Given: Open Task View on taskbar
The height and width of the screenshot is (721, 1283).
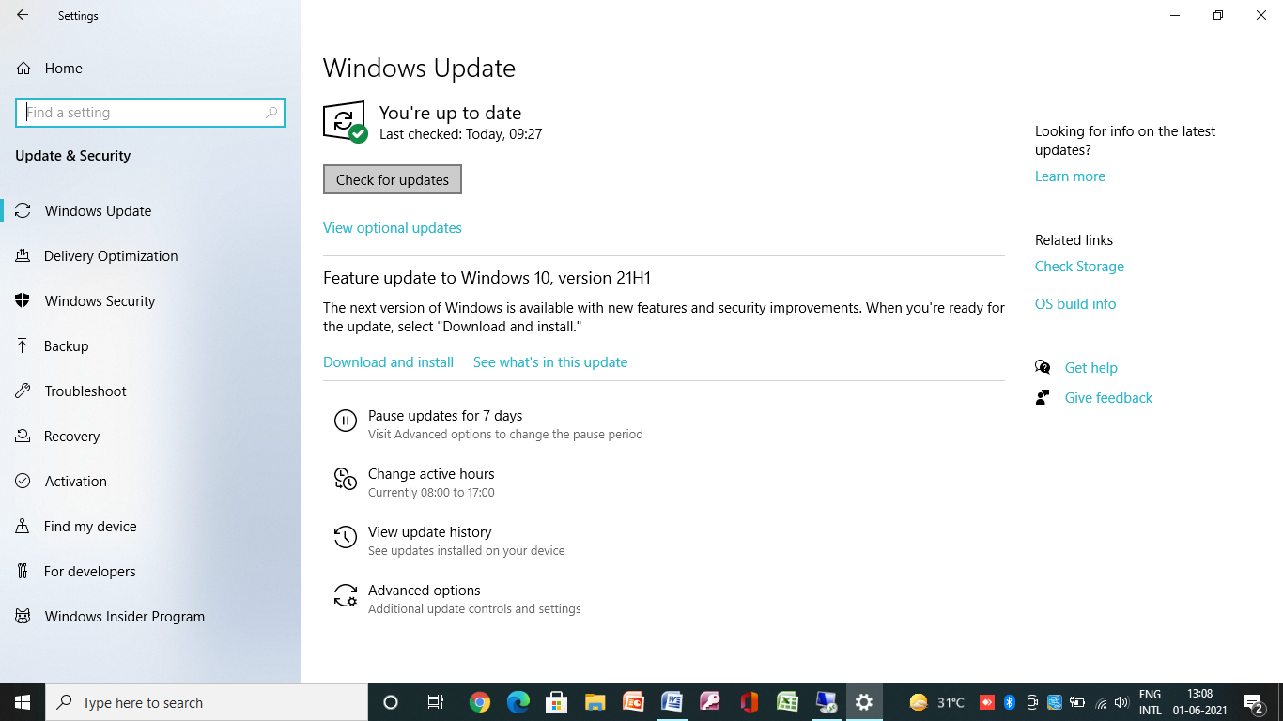Looking at the screenshot, I should point(436,702).
